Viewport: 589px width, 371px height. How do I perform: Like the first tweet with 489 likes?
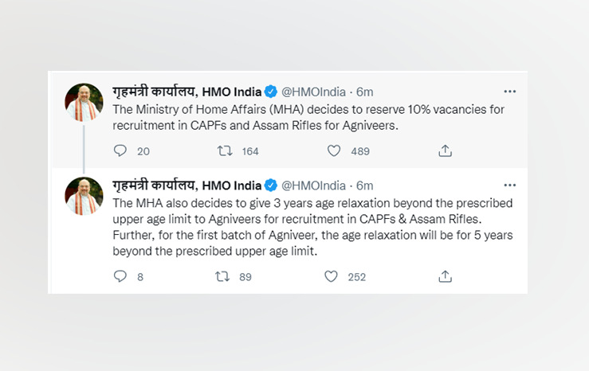tap(334, 150)
